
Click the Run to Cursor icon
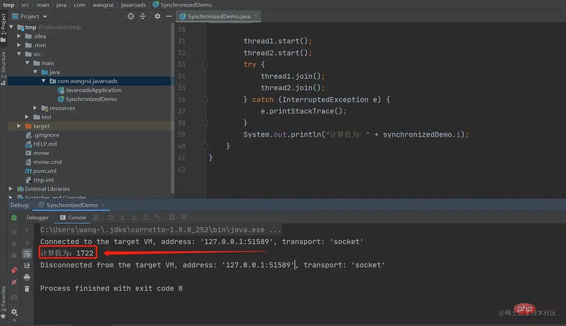(158, 217)
